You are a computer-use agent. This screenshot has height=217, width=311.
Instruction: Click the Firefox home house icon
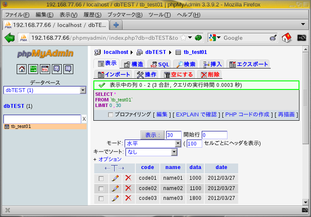(287, 38)
